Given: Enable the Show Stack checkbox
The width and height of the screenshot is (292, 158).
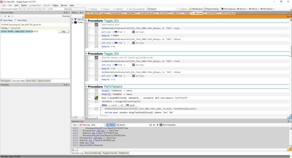Looking at the screenshot, I should coord(16,20).
